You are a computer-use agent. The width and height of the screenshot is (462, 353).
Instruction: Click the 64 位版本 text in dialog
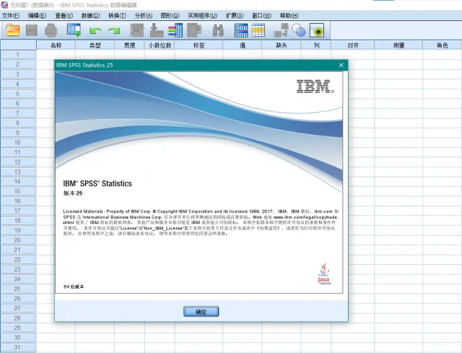[73, 286]
